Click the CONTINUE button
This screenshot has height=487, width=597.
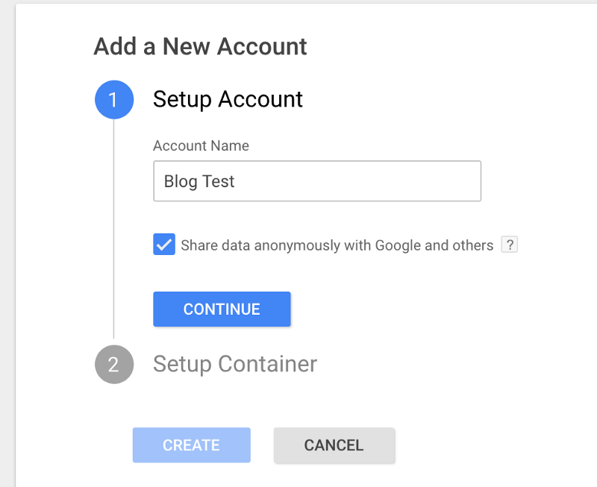click(222, 309)
